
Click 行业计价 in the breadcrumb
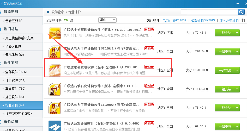point(74,12)
